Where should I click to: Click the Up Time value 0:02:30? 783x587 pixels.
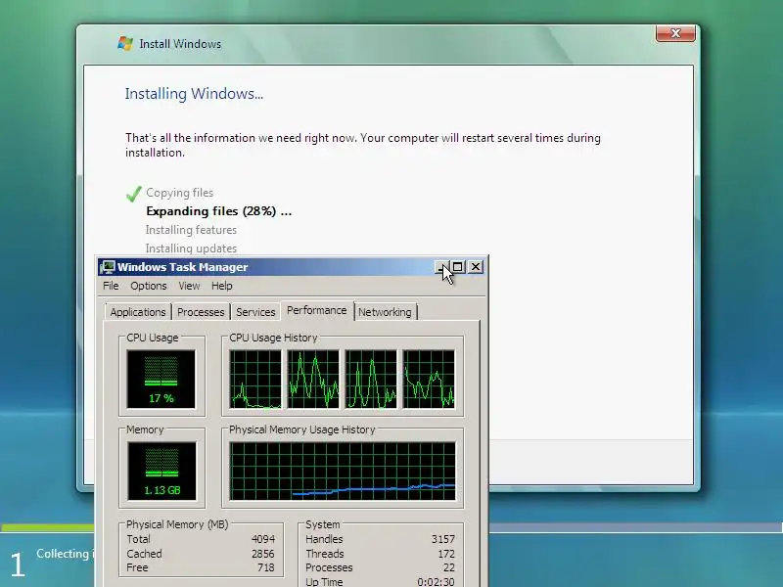pyautogui.click(x=436, y=582)
